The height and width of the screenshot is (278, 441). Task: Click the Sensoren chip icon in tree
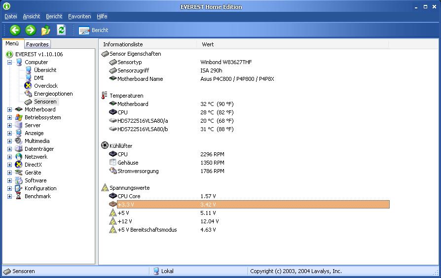(x=28, y=102)
